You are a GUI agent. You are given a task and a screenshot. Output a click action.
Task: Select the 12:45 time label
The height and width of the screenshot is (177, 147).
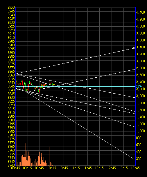112,168
